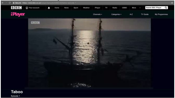Open the Weather section
Screen dimensions: 175x98
(x=86, y=8)
